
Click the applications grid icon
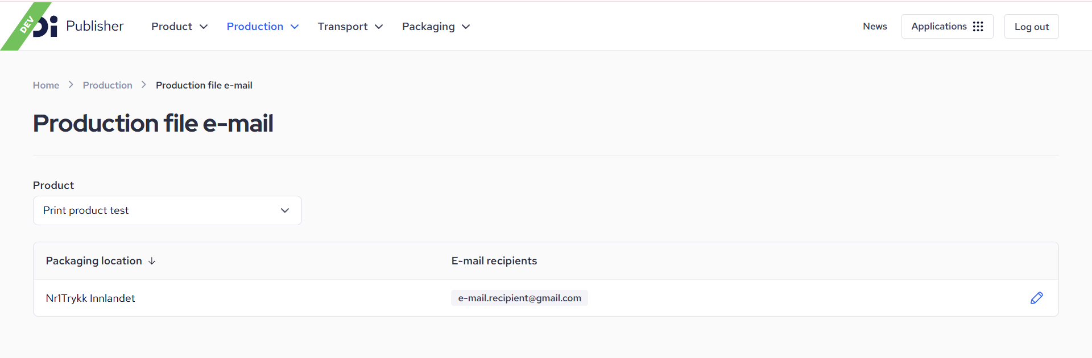[978, 27]
